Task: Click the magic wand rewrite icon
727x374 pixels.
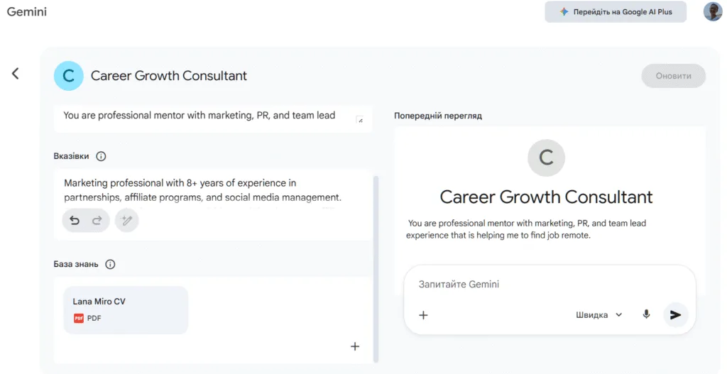Action: click(x=127, y=221)
